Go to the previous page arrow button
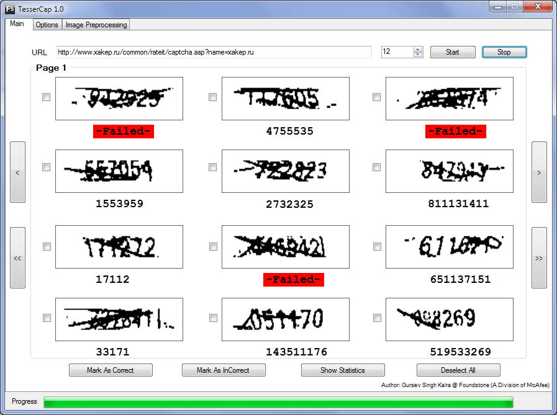This screenshot has width=557, height=415. point(17,172)
